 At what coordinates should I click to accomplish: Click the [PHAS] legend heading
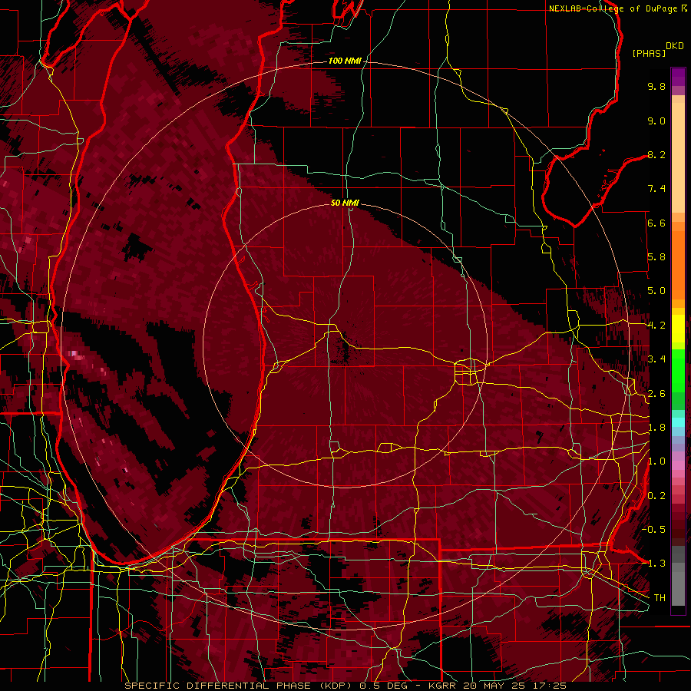(x=649, y=54)
